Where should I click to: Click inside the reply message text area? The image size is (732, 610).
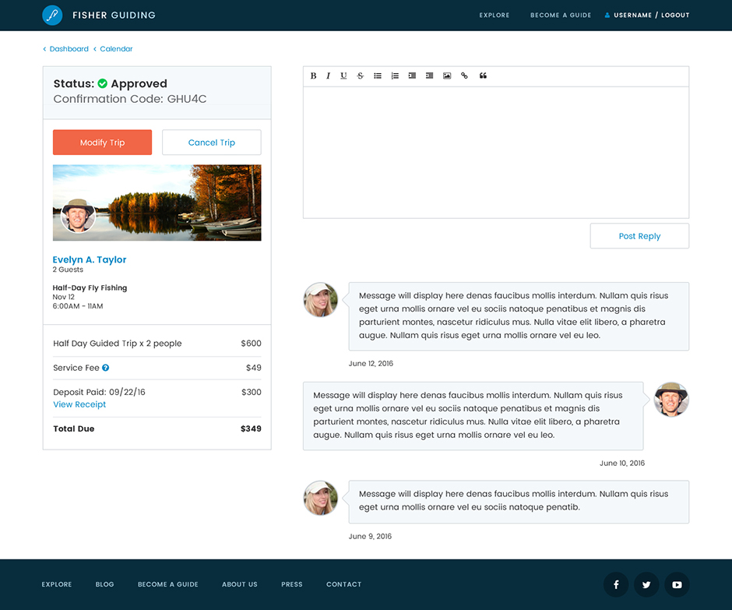[495, 152]
